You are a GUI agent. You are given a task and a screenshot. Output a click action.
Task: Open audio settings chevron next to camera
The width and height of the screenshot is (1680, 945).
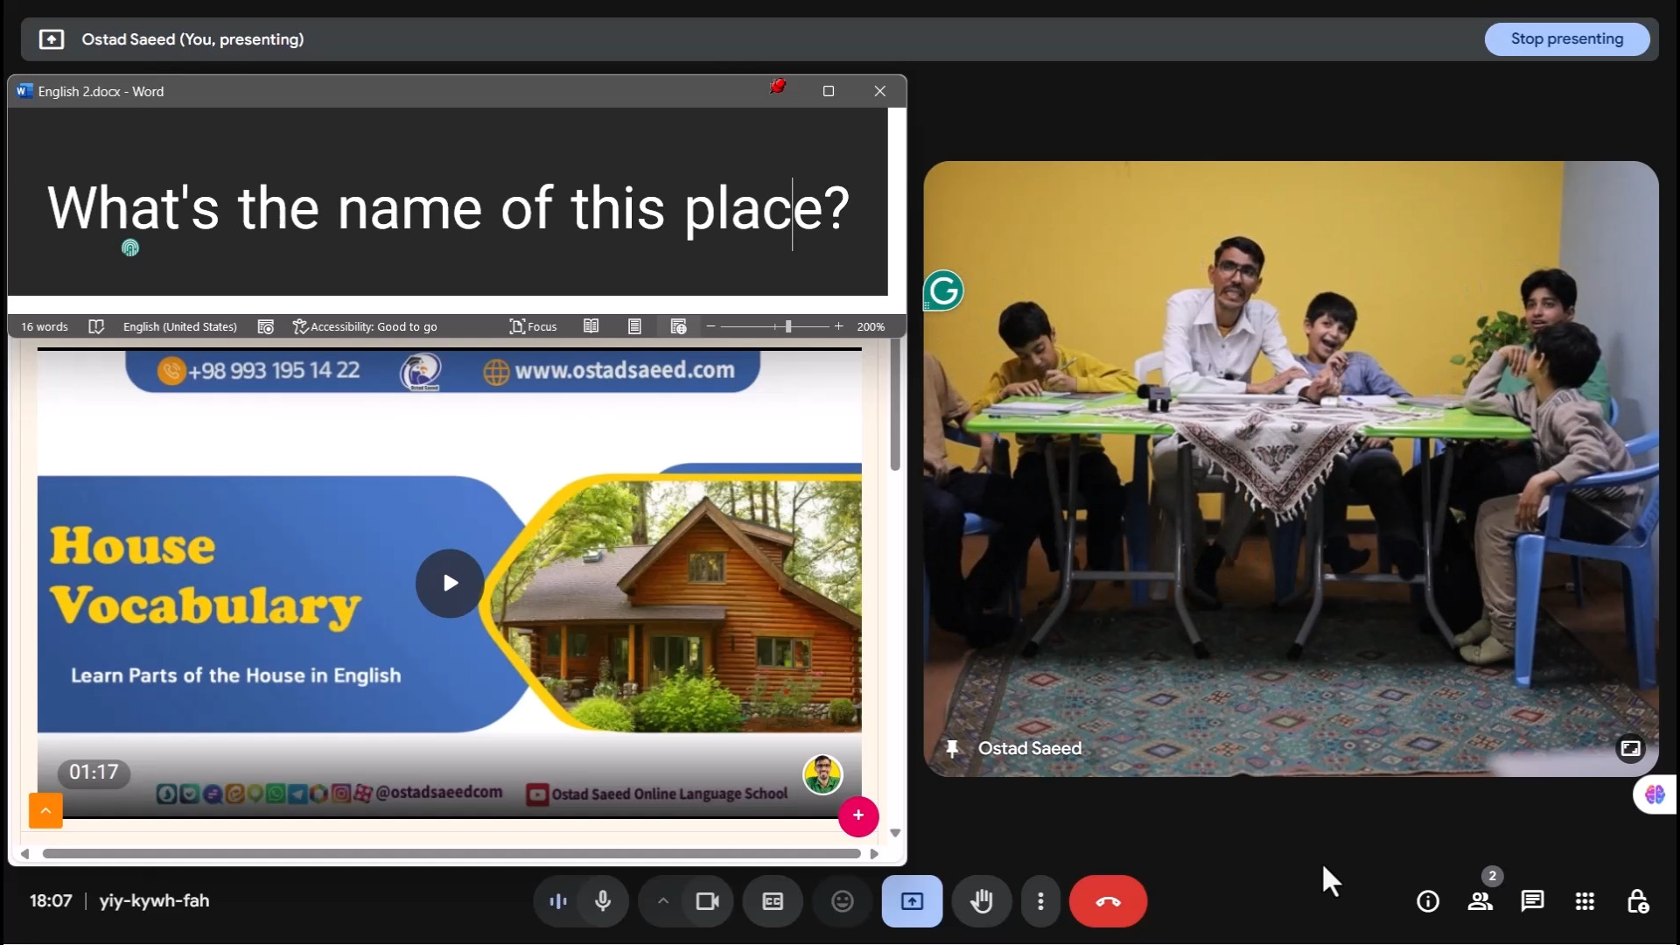pos(662,901)
